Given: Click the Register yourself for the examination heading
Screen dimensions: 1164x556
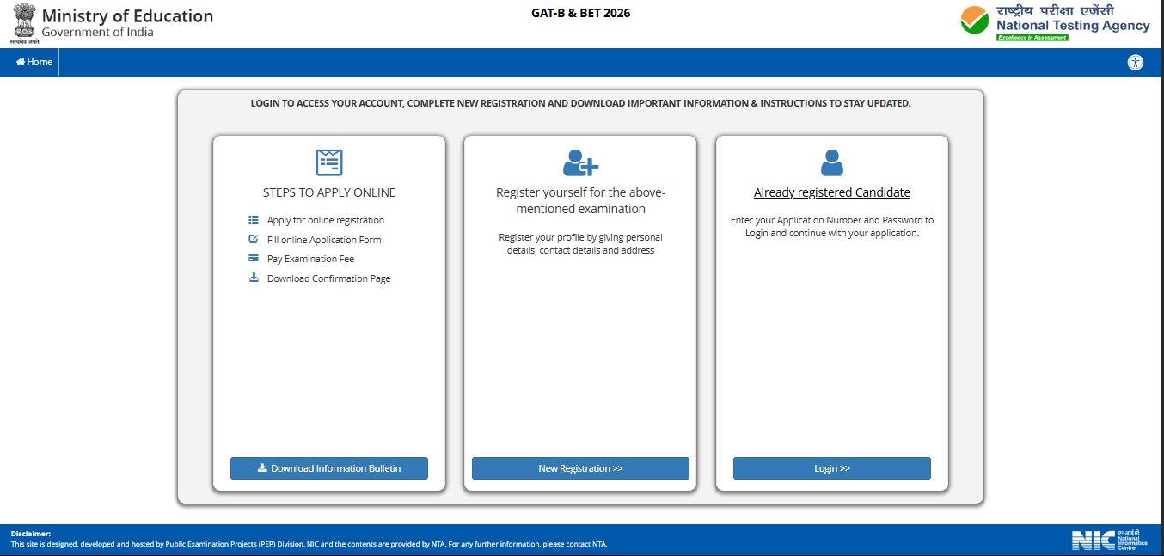Looking at the screenshot, I should (x=580, y=200).
